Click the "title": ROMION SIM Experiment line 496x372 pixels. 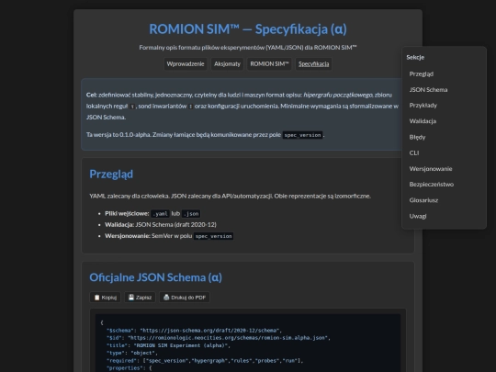click(x=168, y=345)
